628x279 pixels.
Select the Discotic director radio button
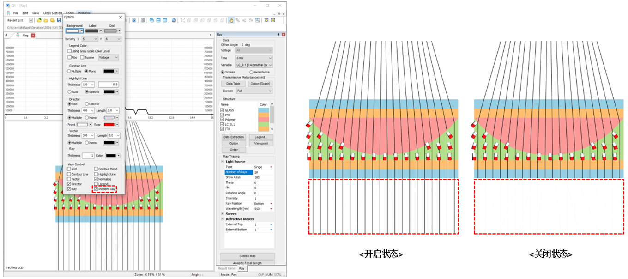[x=87, y=104]
